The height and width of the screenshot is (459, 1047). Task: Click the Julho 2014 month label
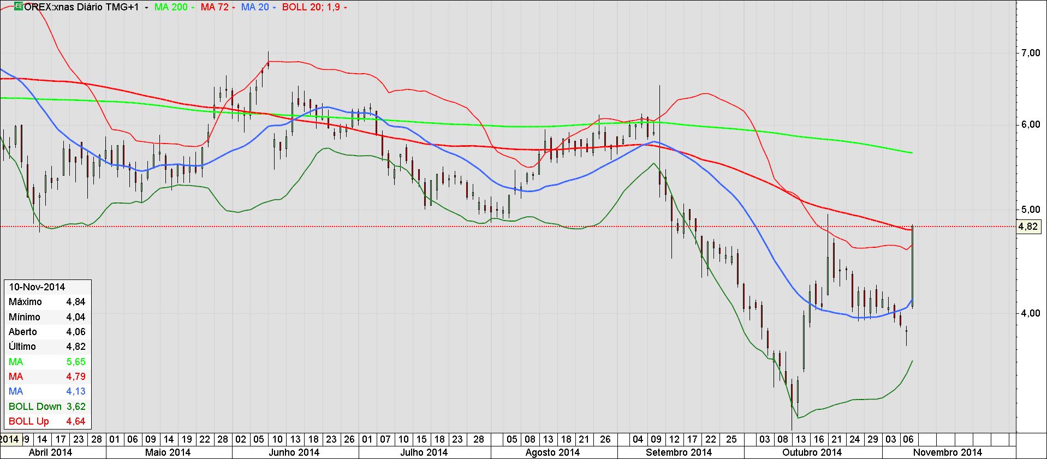point(424,452)
